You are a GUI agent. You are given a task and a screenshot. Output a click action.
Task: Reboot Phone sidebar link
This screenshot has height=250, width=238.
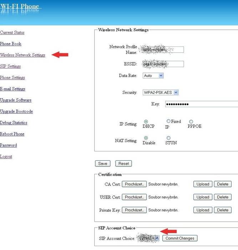click(x=12, y=134)
